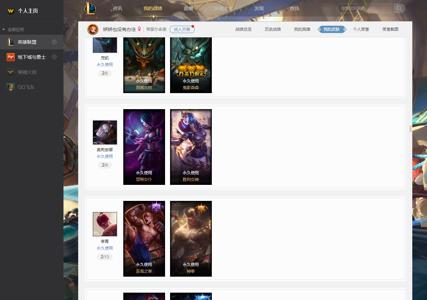Collapse the 全部应用 section triangle
Viewport: 427px width, 300px height.
[4, 30]
